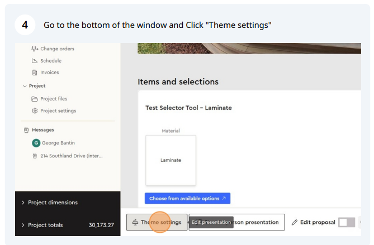374x245 pixels.
Task: Click the Project settings gear icon
Action: (35, 111)
